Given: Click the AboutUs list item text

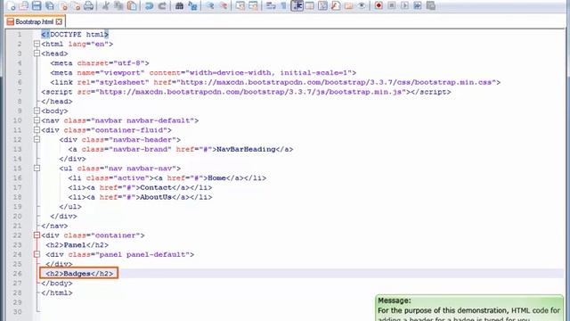Looking at the screenshot, I should pyautogui.click(x=156, y=197).
